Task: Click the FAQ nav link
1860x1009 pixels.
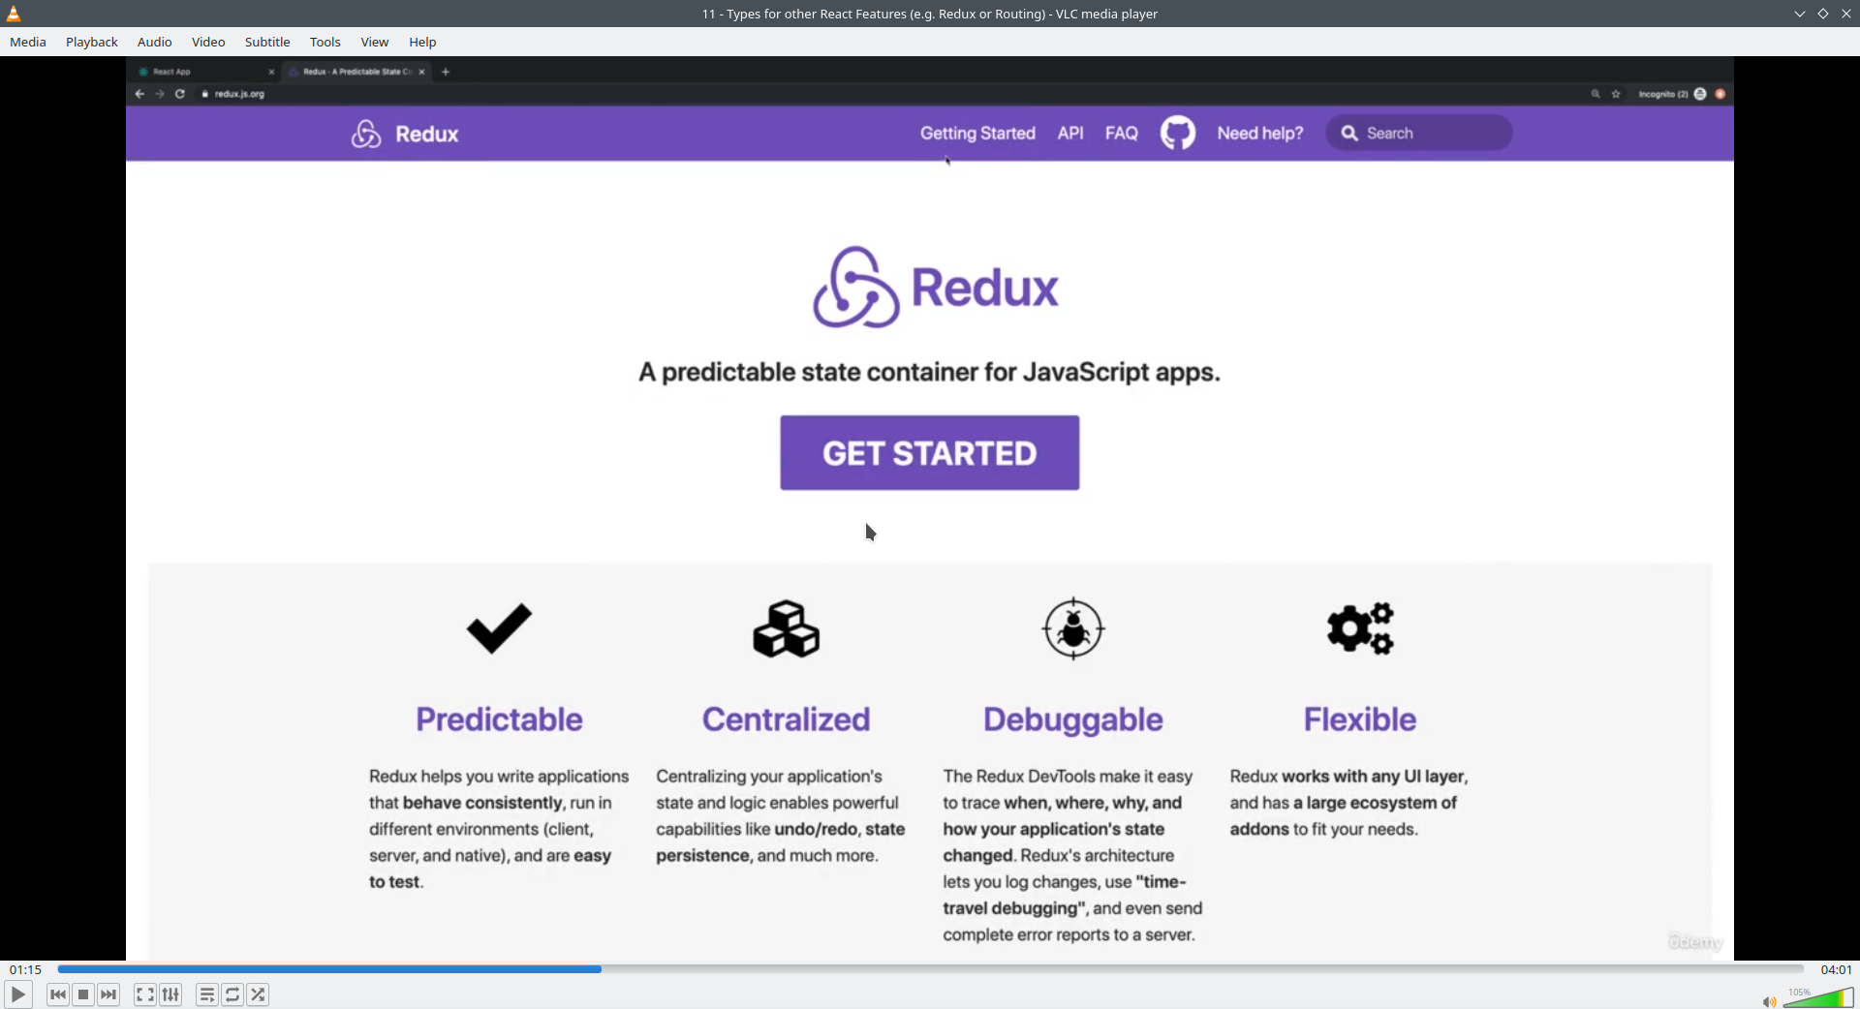Action: click(x=1122, y=134)
